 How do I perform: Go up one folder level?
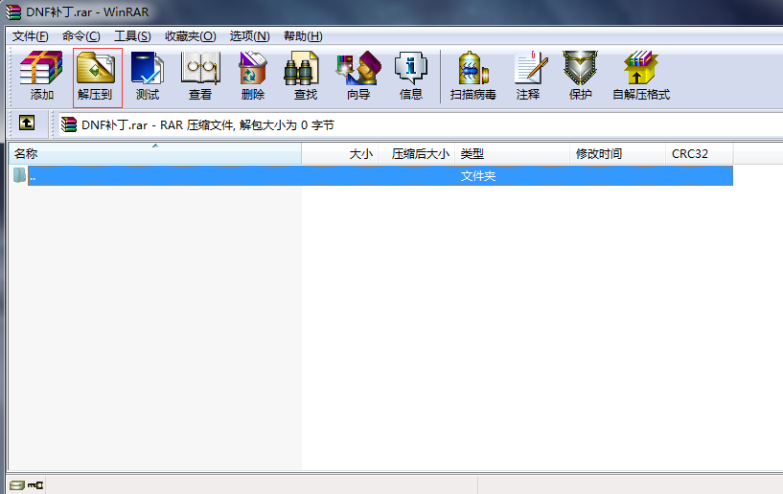click(27, 123)
